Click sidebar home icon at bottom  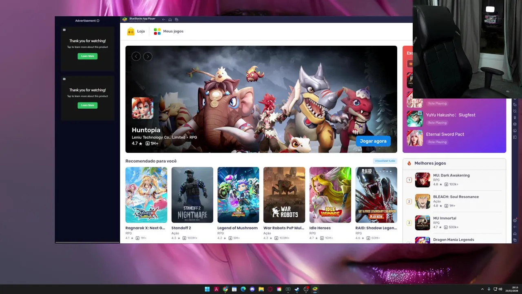coord(515,234)
